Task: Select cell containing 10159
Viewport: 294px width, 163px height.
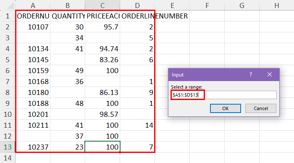Action: (x=33, y=71)
